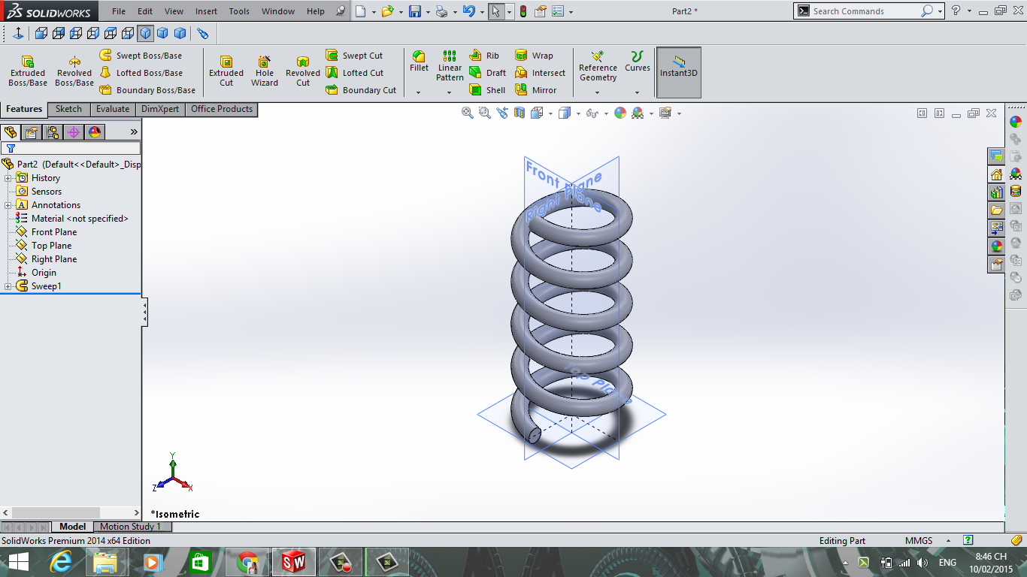This screenshot has height=577, width=1027.
Task: Choose the Swept Boss/Base feature
Action: [141, 56]
